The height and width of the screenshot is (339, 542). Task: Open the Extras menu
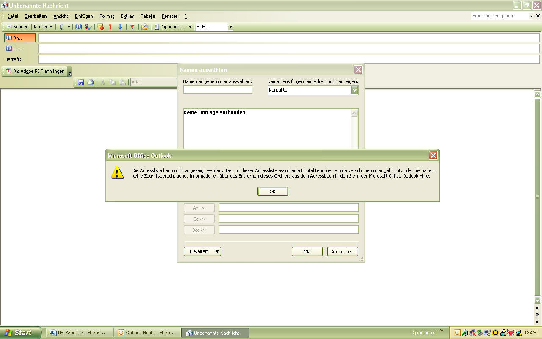click(x=127, y=16)
